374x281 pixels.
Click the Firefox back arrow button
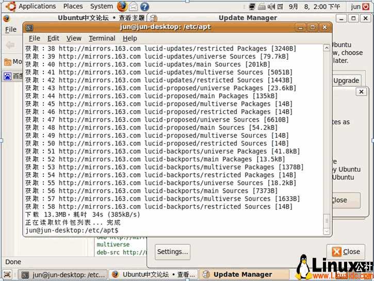click(10, 45)
